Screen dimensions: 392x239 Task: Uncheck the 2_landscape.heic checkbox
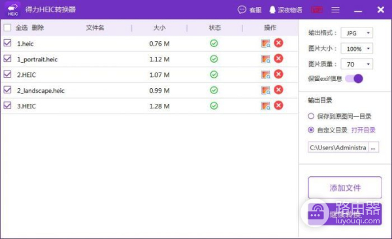click(x=7, y=89)
